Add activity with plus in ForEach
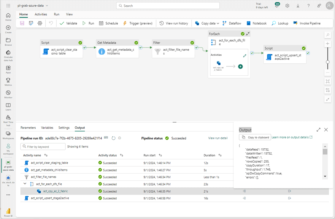Screen dimensions: 335x219 pos(240,66)
